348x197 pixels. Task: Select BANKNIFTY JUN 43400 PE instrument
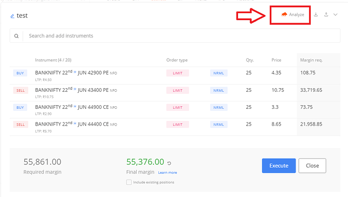click(x=76, y=90)
